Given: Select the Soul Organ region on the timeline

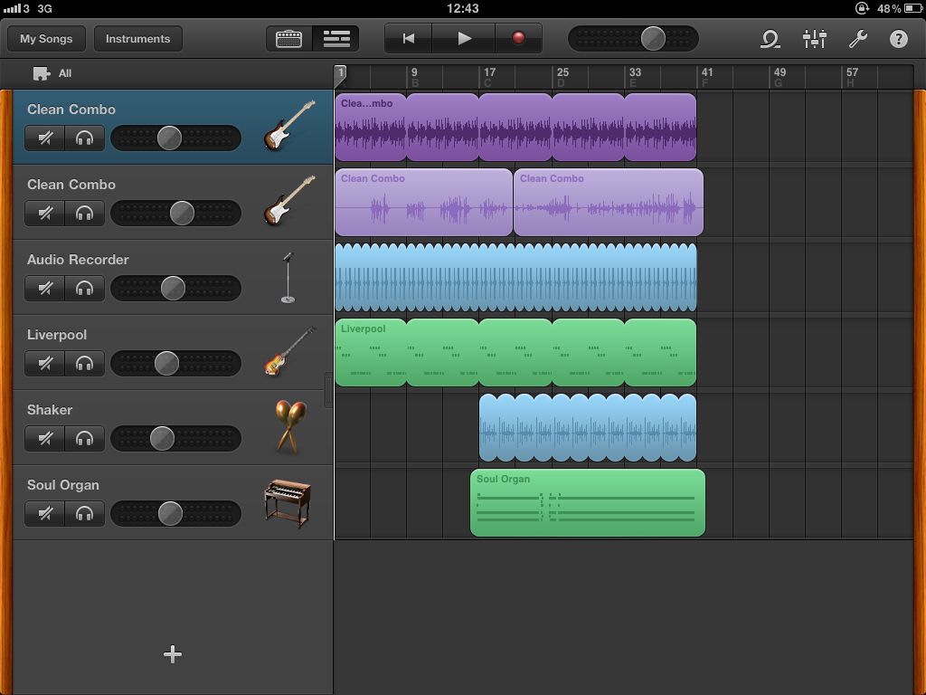Looking at the screenshot, I should point(587,503).
